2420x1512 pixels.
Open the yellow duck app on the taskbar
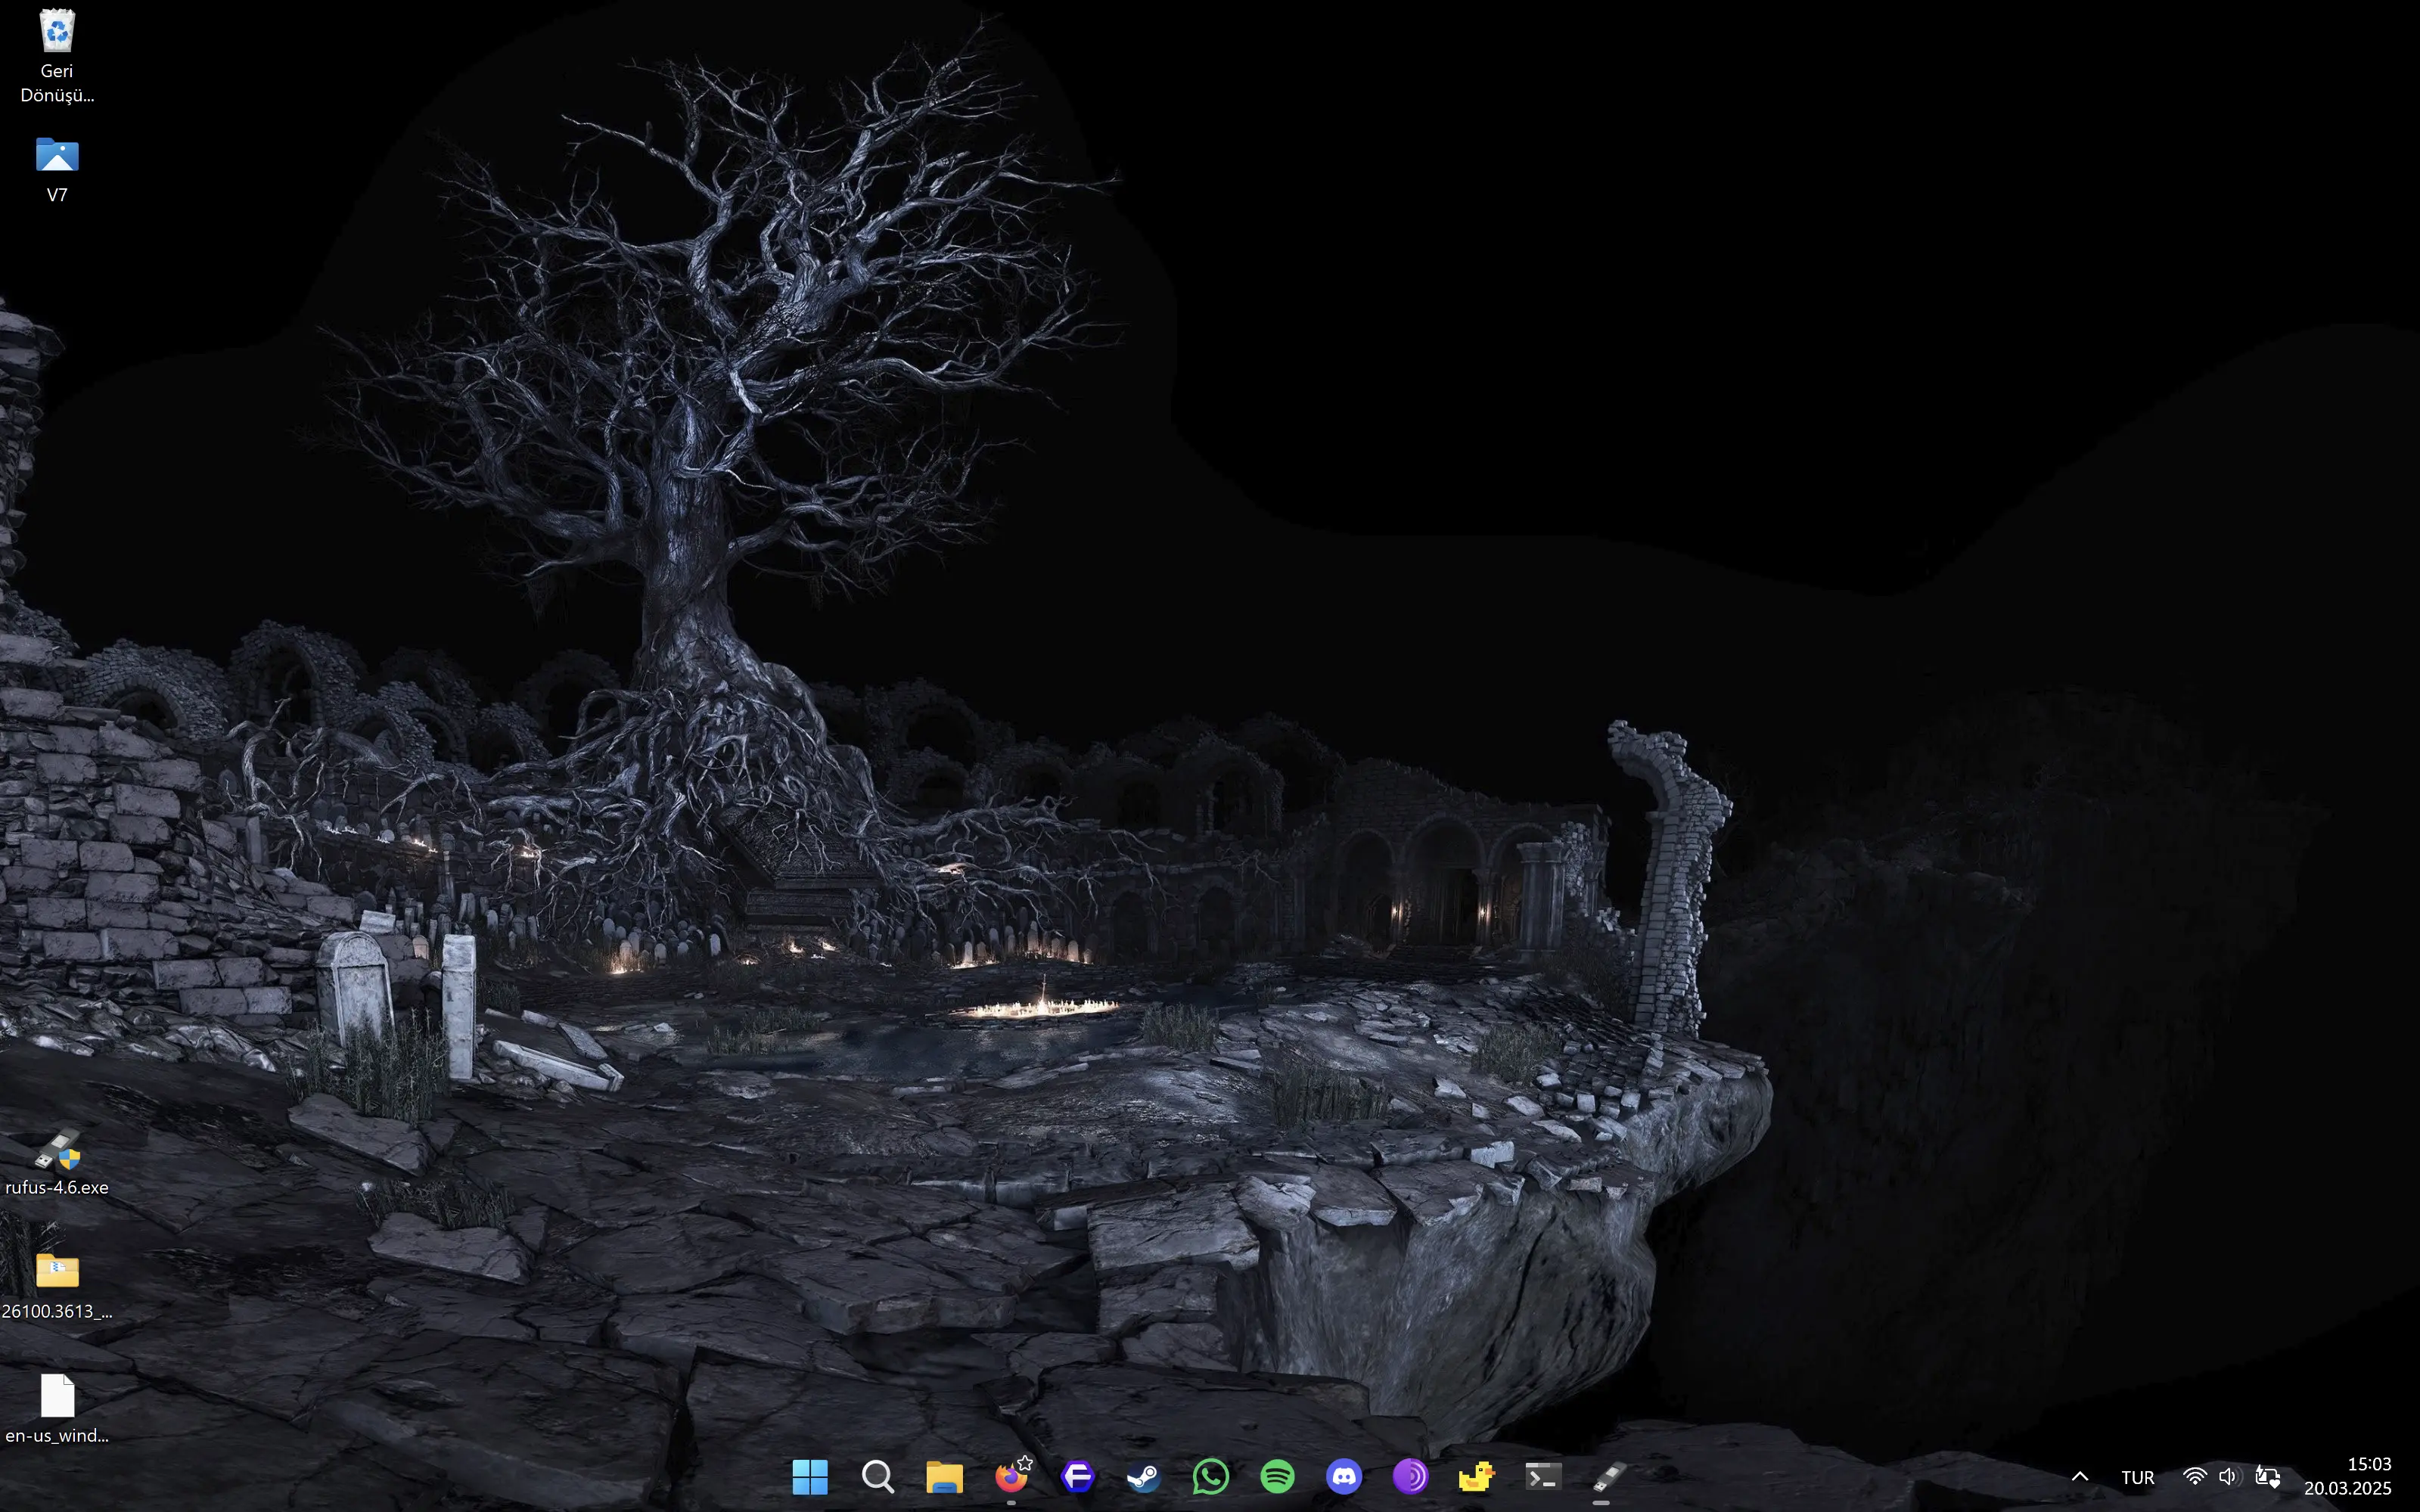pos(1476,1477)
